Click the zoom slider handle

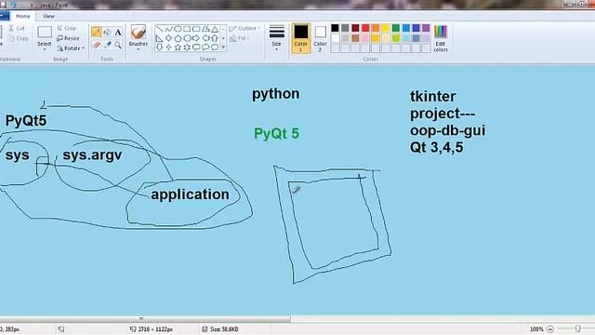[x=577, y=328]
